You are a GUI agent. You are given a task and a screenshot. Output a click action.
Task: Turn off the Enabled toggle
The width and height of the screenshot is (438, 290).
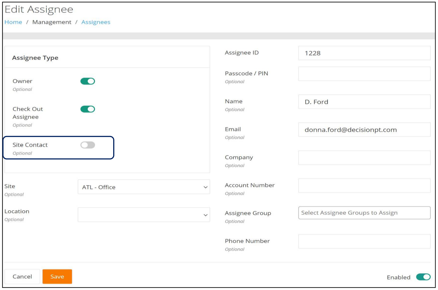click(423, 277)
